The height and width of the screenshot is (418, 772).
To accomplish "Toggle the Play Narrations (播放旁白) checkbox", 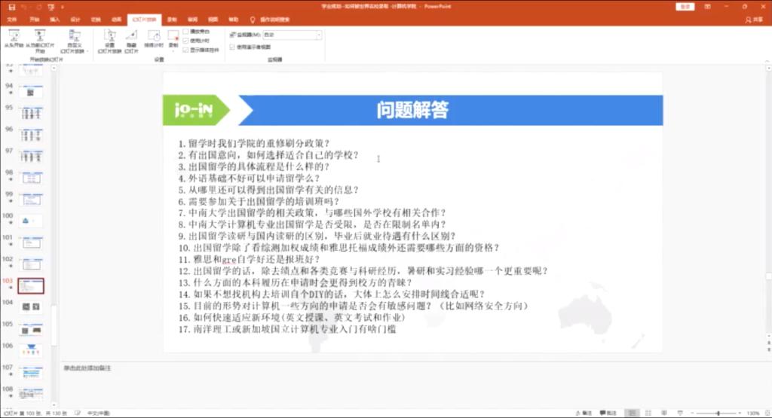I will pyautogui.click(x=186, y=32).
